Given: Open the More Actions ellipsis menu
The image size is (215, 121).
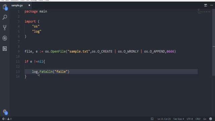Looking at the screenshot, I should tap(212, 5).
